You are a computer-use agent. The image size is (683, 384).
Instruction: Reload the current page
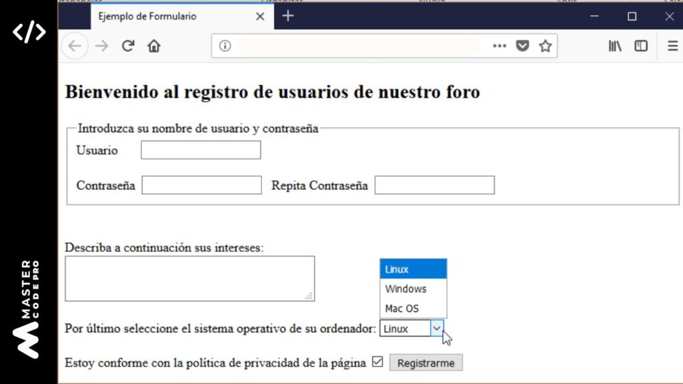(127, 46)
